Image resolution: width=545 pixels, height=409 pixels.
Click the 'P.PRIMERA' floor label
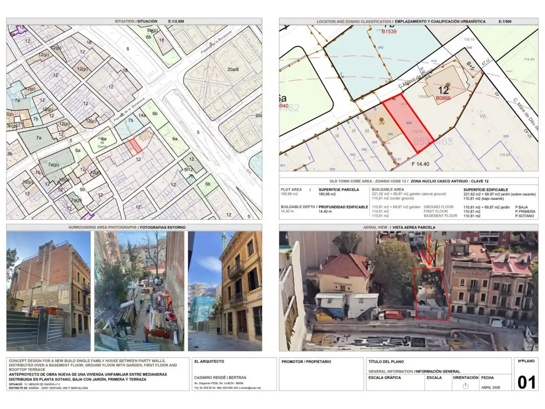tap(525, 211)
